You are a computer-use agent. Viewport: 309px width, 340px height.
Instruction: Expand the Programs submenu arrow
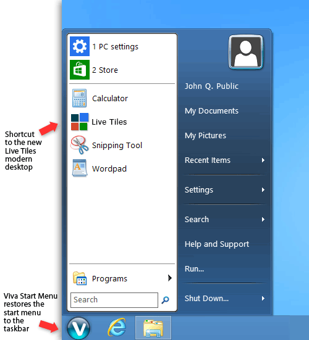pyautogui.click(x=170, y=278)
